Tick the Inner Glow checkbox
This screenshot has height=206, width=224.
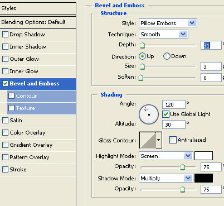(5, 71)
